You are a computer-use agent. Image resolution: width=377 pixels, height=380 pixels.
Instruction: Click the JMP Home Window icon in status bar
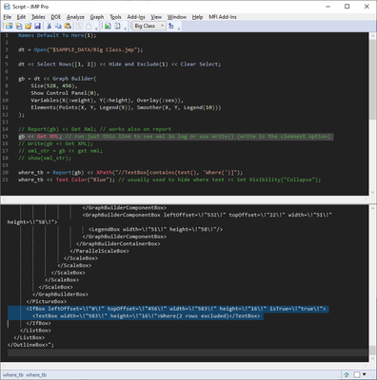347,374
